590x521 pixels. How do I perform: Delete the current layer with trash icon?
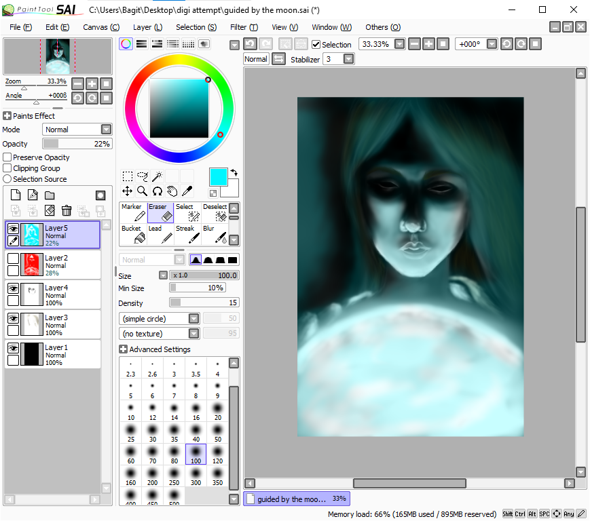tap(67, 210)
